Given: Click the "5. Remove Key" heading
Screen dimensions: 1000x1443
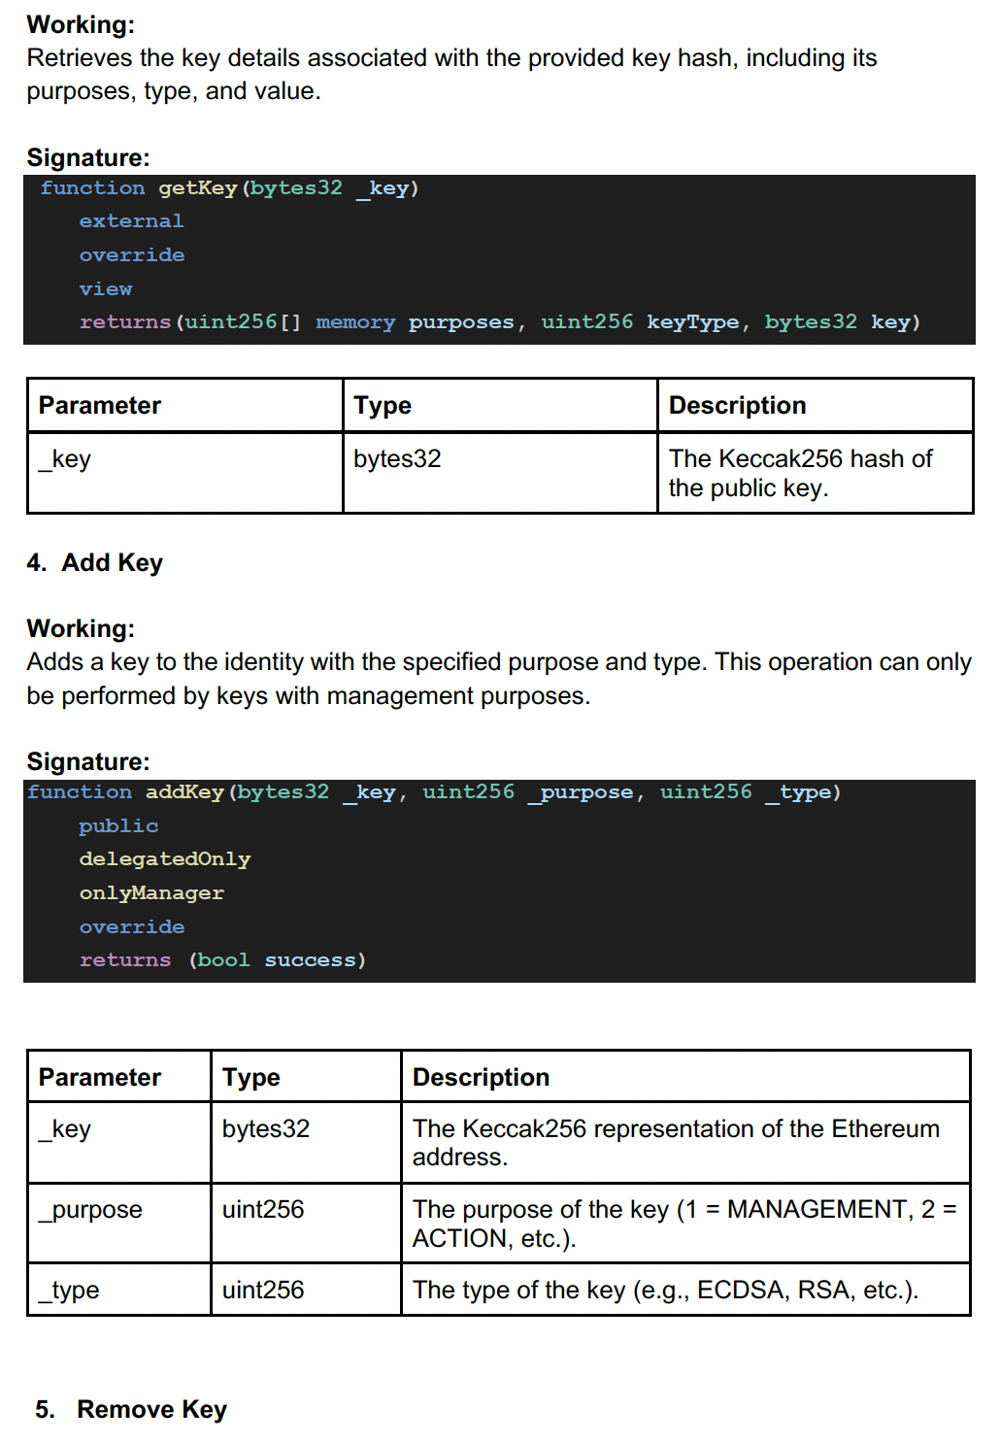Looking at the screenshot, I should click(131, 1410).
